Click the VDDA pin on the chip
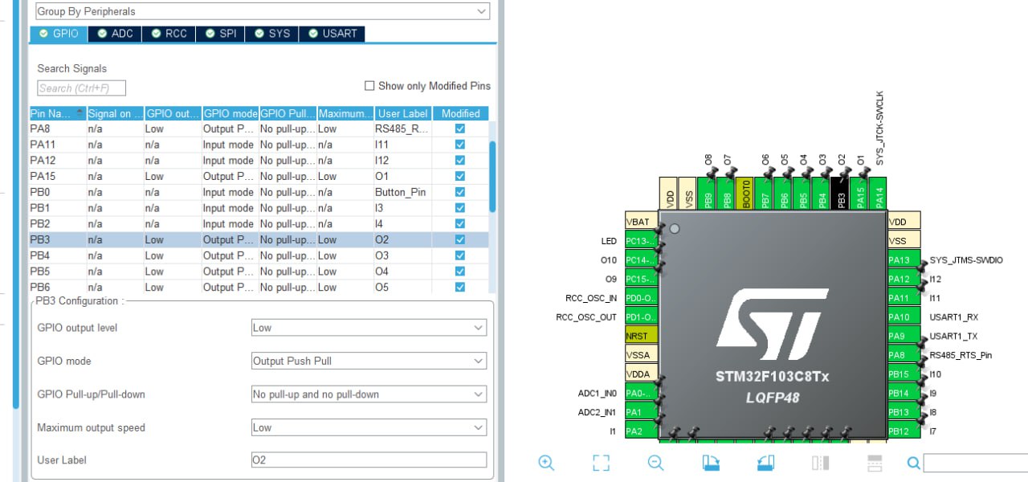Viewport: 1028px width, 482px height. 641,374
